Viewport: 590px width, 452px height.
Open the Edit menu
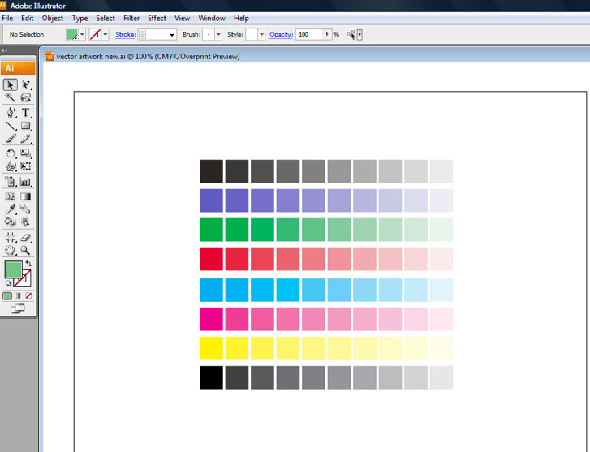click(27, 18)
